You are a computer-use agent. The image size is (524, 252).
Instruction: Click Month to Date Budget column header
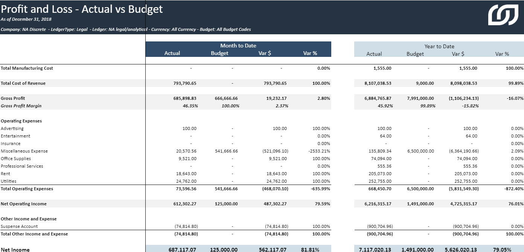[219, 53]
